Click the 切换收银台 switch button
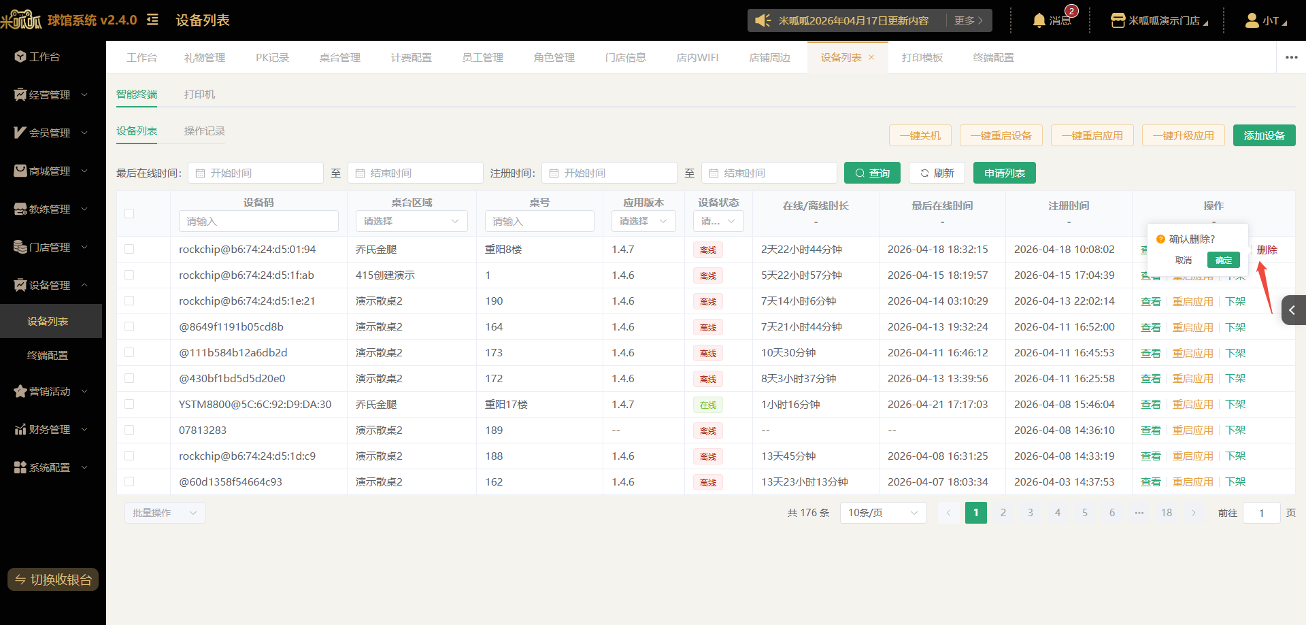1306x625 pixels. (53, 579)
